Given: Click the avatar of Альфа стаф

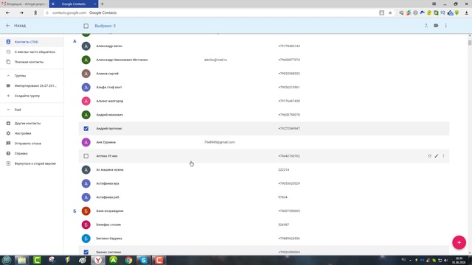Looking at the screenshot, I should (x=86, y=88).
